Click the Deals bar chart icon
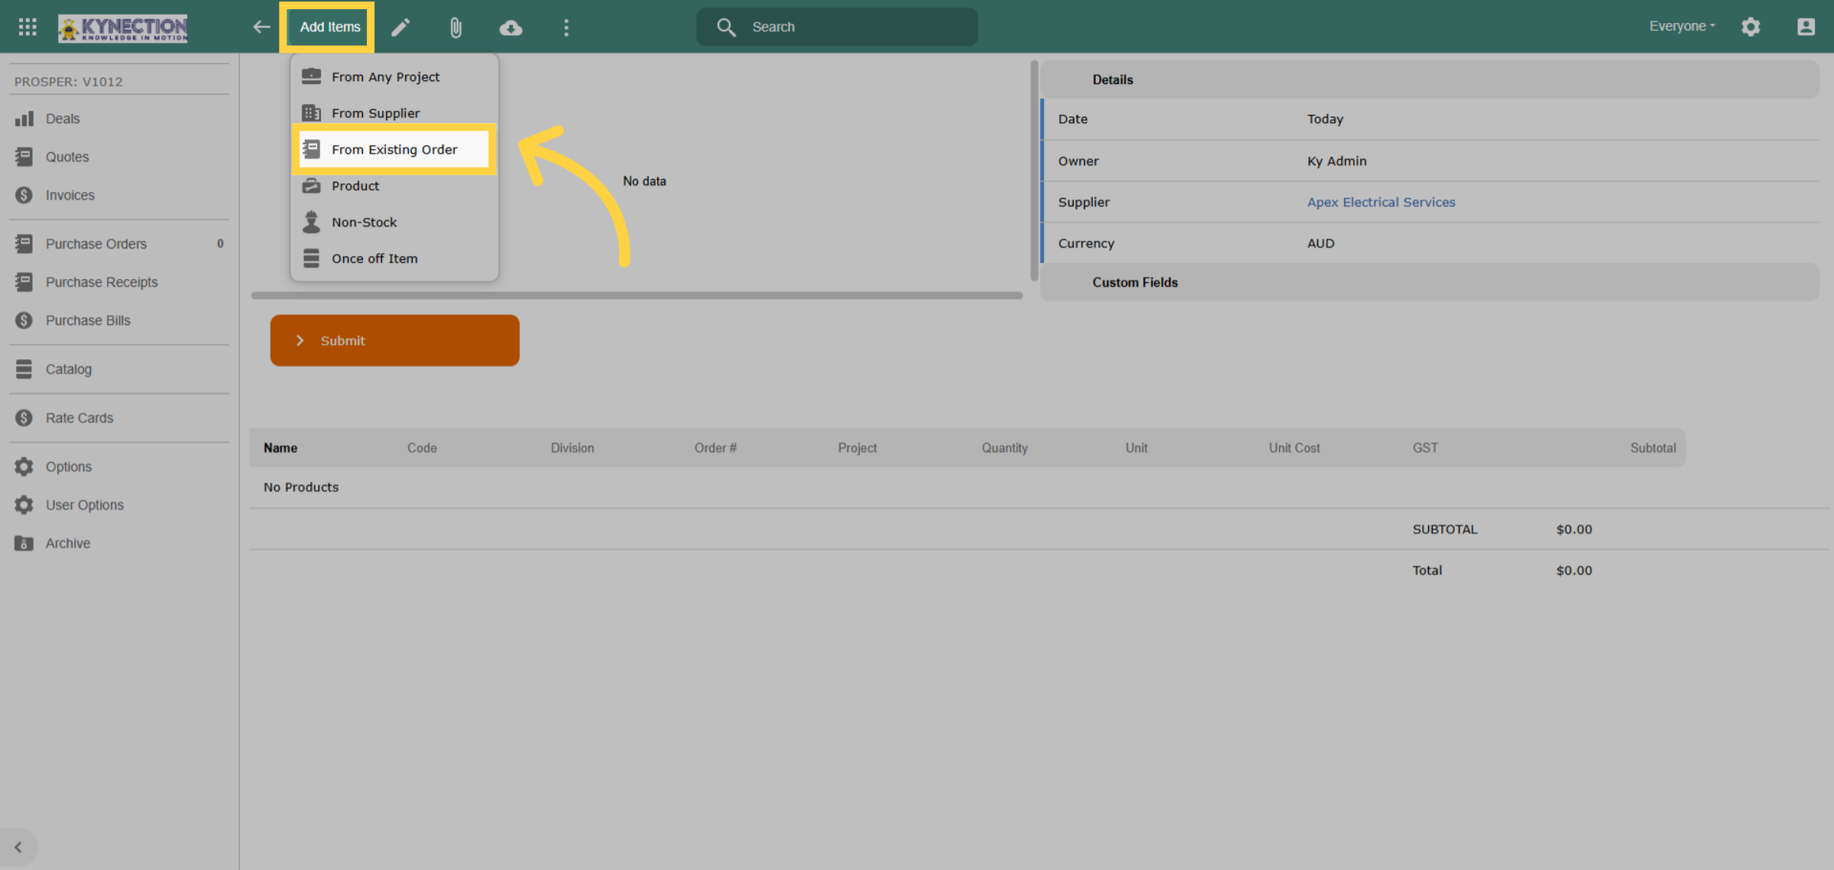This screenshot has height=870, width=1834. coord(24,118)
